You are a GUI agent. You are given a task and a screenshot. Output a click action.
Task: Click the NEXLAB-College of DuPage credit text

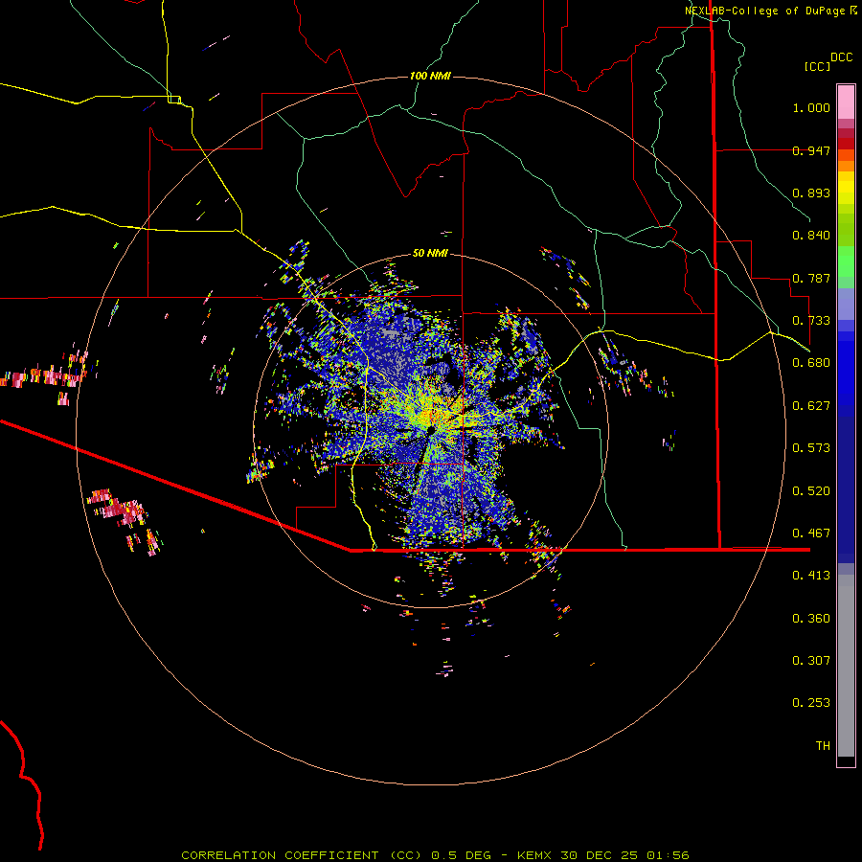[764, 11]
